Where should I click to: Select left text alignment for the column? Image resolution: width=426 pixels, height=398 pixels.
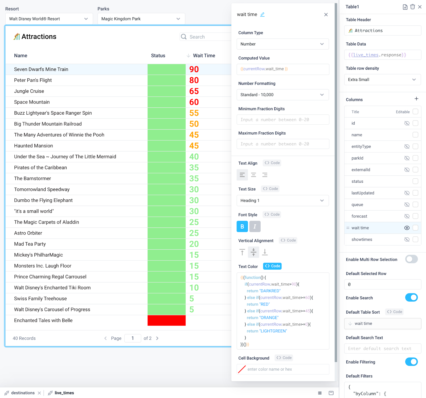click(242, 175)
